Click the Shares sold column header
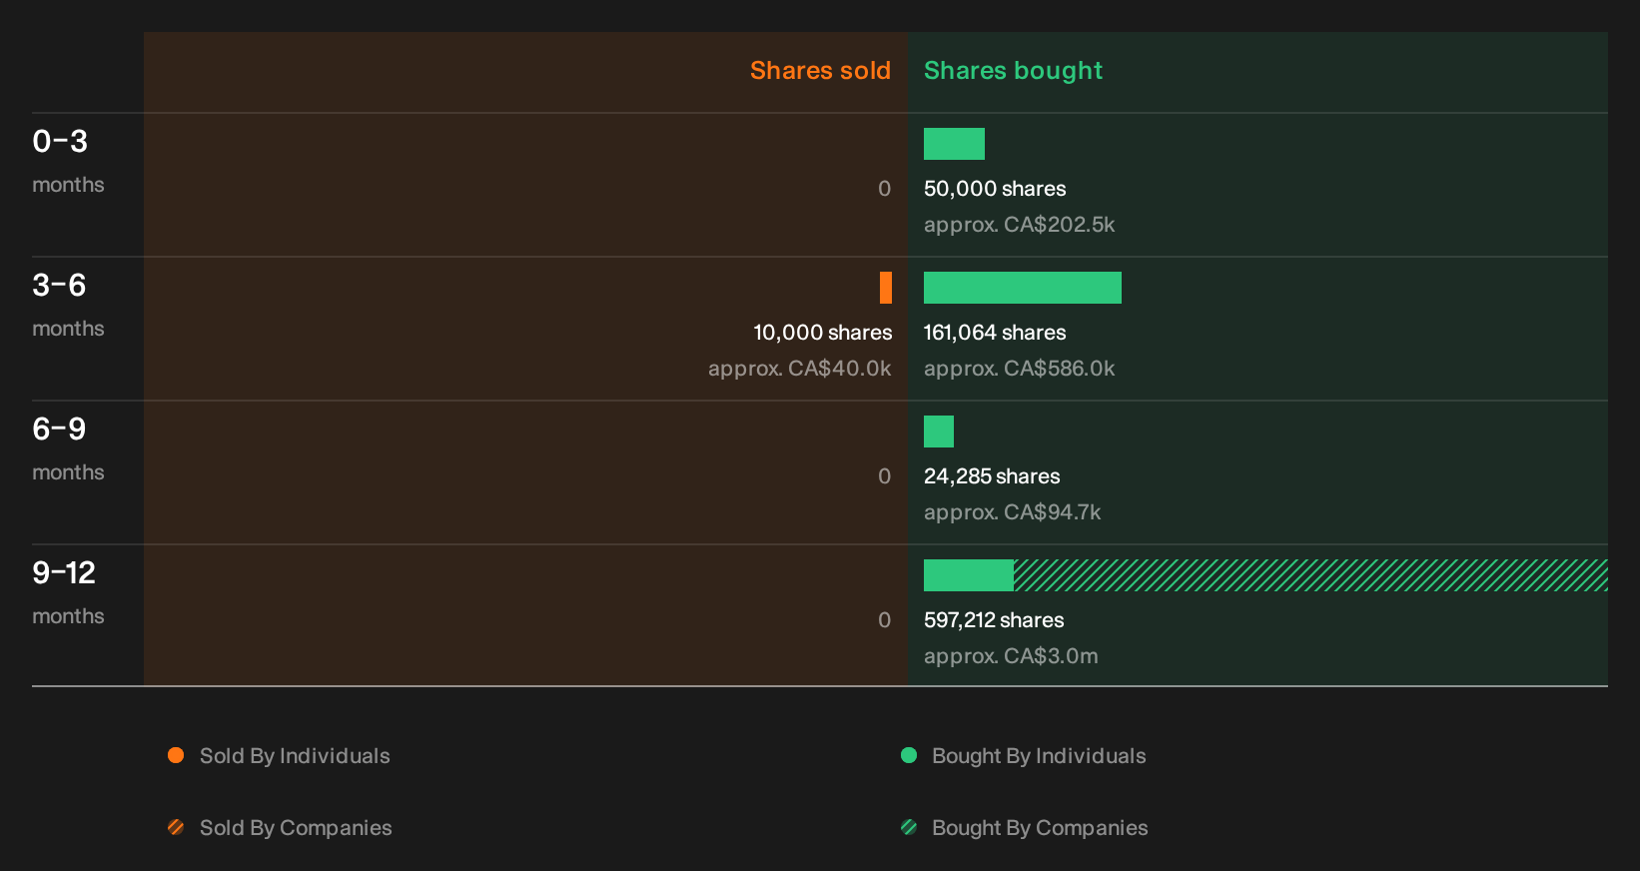The width and height of the screenshot is (1640, 871). (820, 71)
